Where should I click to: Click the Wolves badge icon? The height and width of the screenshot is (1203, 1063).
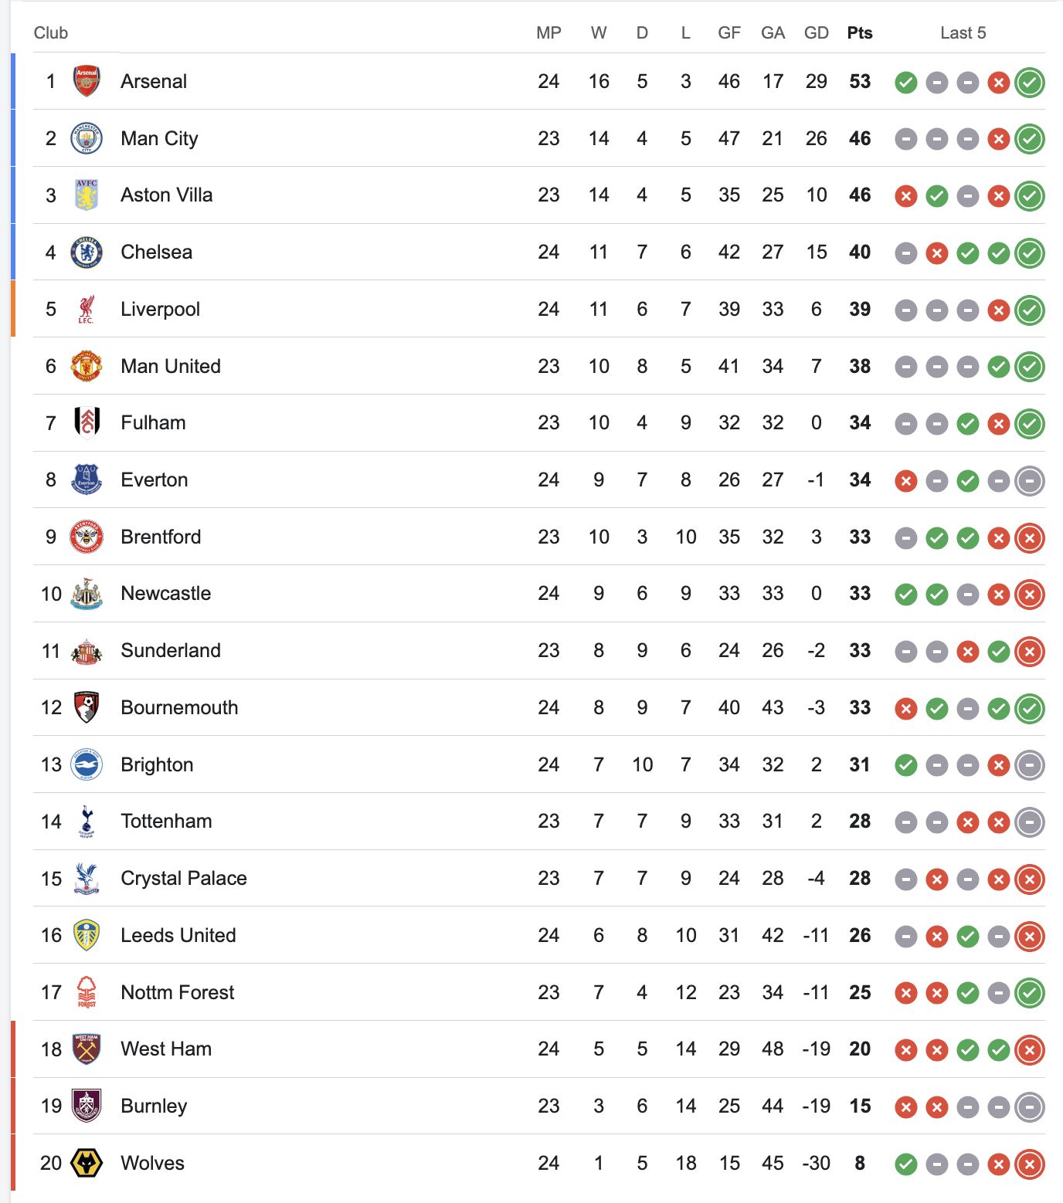(x=87, y=1163)
